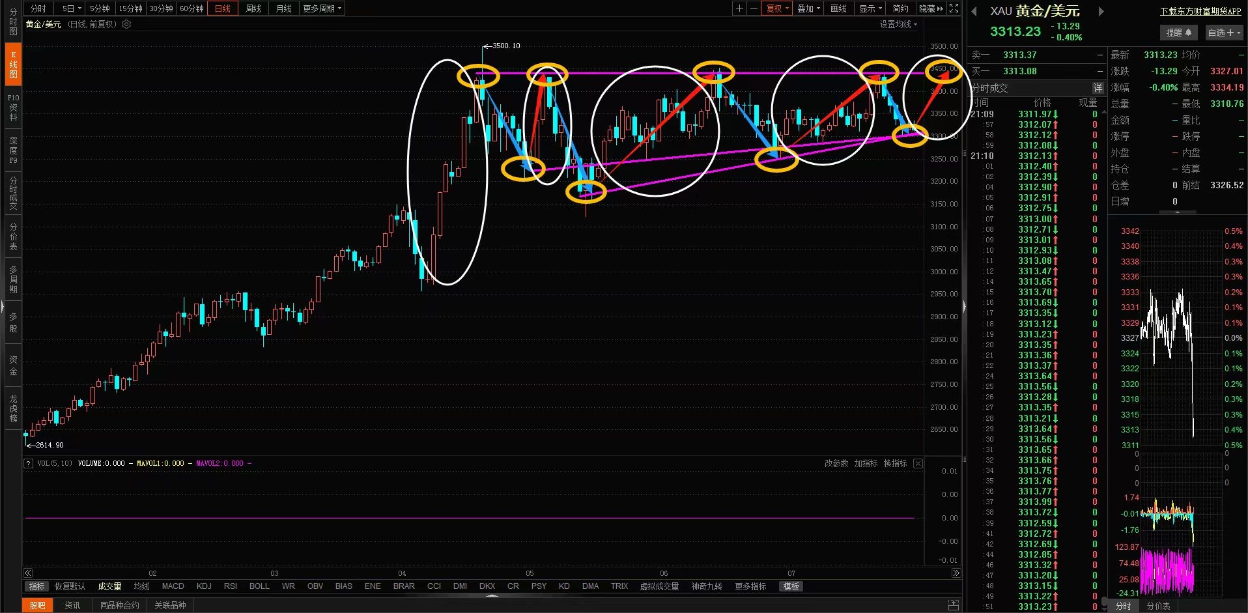The height and width of the screenshot is (613, 1248).
Task: Click 加指标 add indicator
Action: point(866,463)
